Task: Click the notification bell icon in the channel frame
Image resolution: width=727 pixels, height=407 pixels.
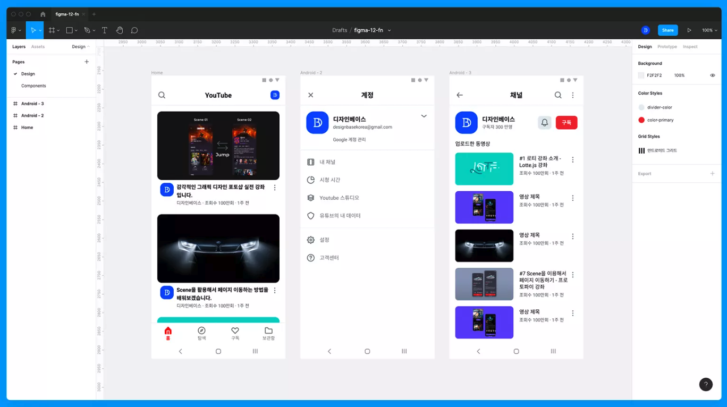Action: [544, 123]
